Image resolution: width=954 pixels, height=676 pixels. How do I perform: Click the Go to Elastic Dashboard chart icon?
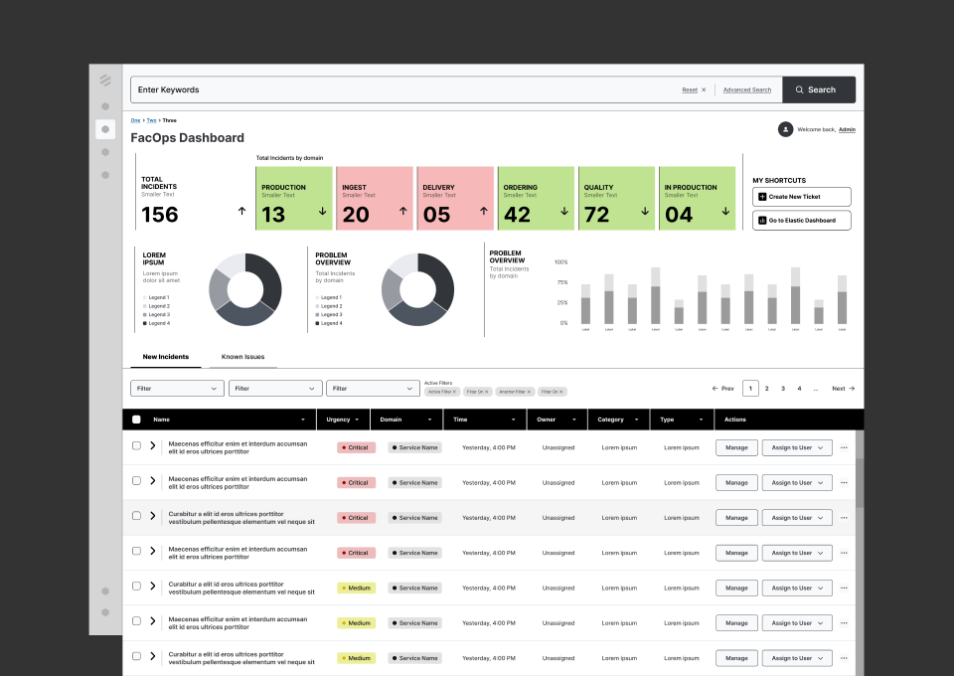(762, 221)
